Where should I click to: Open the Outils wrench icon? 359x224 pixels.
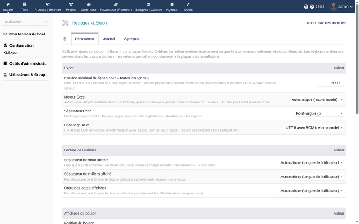coord(188,4)
